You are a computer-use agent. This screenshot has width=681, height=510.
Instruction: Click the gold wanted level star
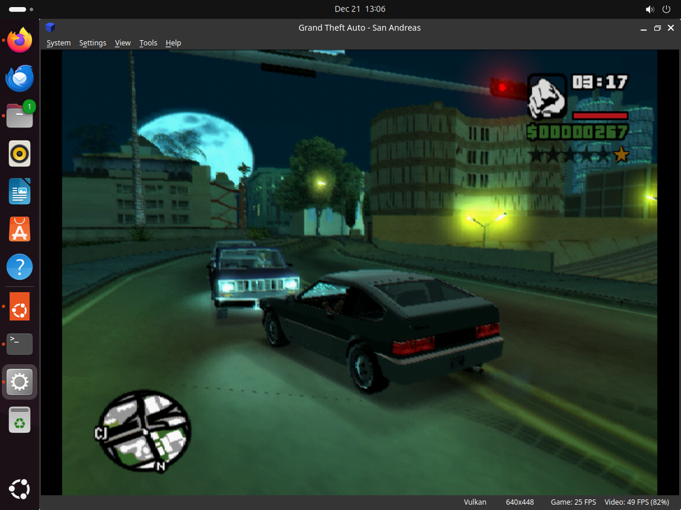(622, 154)
